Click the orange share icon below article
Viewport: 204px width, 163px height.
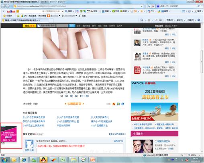pos(114,104)
